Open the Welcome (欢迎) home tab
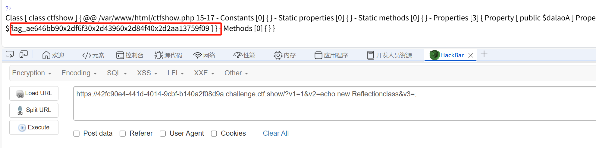The height and width of the screenshot is (148, 596). 53,55
